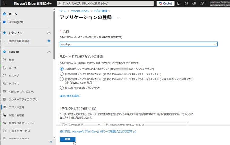The image size is (230, 145).
Task: Collapse the sidebar with double chevron
Action: point(51,142)
